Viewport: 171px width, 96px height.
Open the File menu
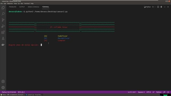2,3
